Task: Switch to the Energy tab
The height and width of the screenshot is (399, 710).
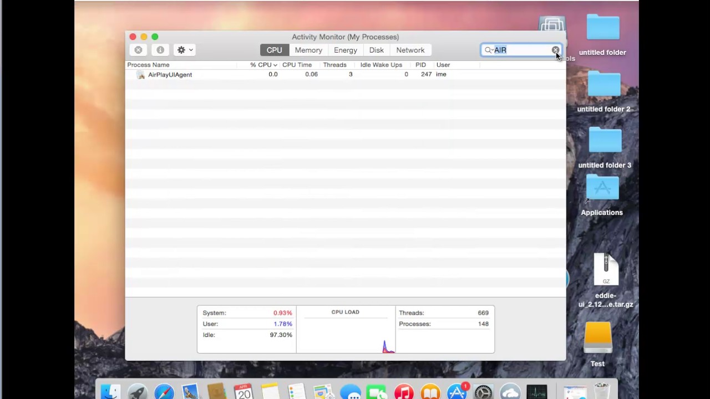Action: click(346, 50)
